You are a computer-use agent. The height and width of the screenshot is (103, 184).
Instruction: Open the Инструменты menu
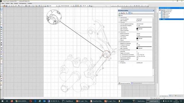(x=23, y=3)
